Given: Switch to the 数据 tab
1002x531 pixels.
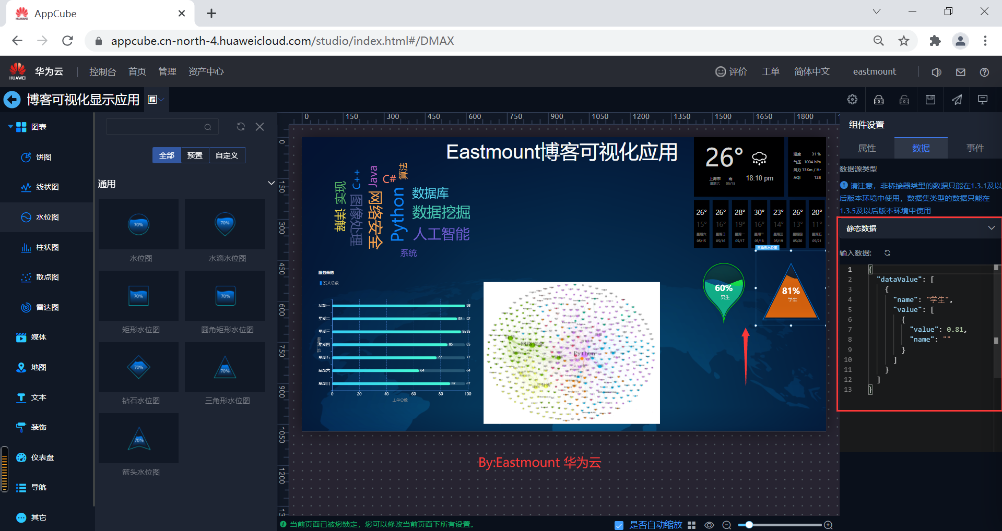Looking at the screenshot, I should [x=921, y=148].
